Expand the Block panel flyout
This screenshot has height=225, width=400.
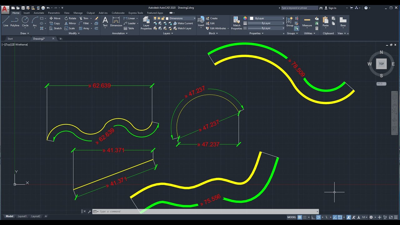click(213, 33)
